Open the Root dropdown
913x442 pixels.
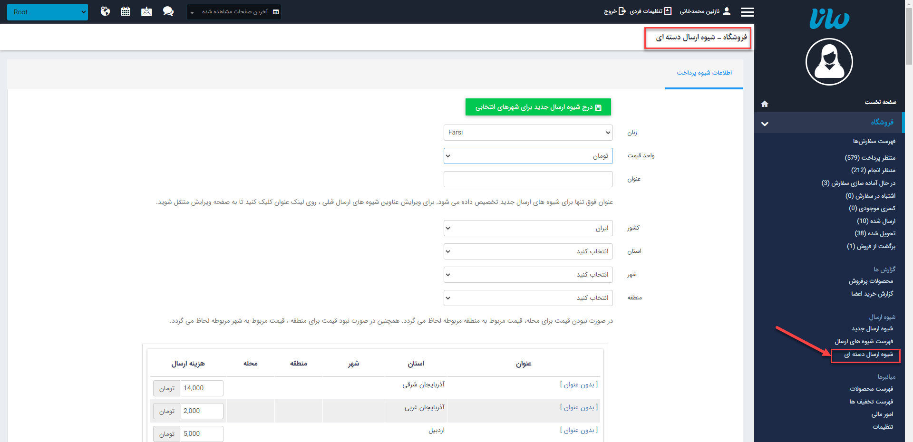click(x=48, y=12)
